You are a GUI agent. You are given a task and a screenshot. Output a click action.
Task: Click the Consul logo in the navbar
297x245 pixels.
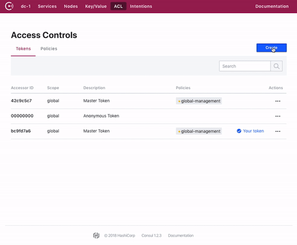click(x=9, y=6)
